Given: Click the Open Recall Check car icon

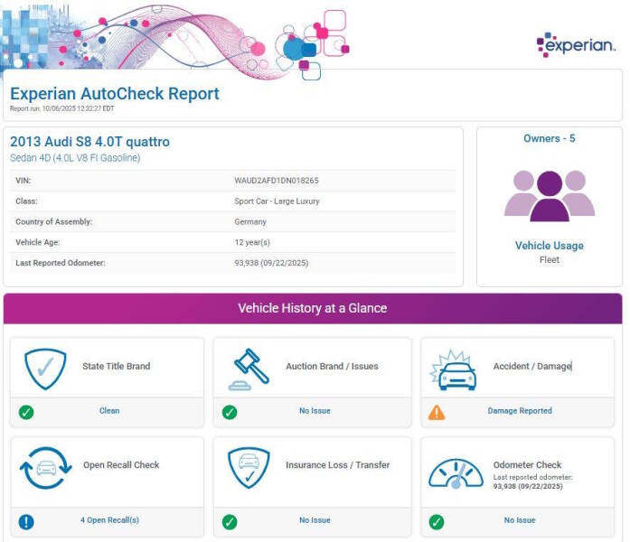Looking at the screenshot, I should coord(44,468).
